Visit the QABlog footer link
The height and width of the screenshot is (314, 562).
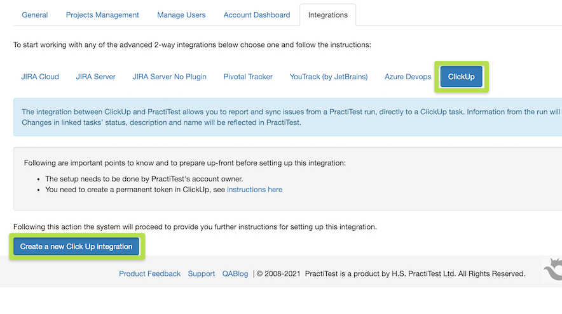click(x=235, y=274)
